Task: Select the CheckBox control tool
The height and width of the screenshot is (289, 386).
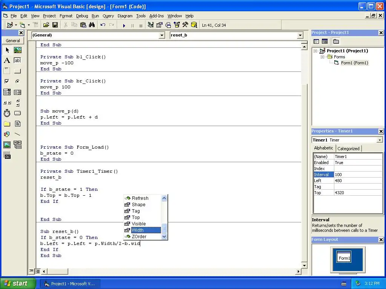Action: (x=7, y=81)
